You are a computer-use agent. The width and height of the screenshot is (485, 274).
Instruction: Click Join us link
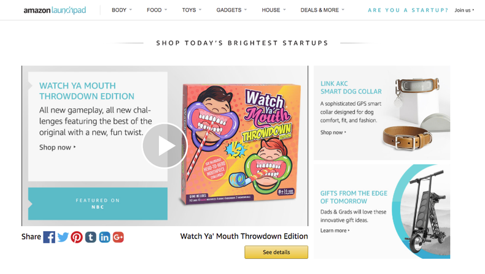[464, 10]
